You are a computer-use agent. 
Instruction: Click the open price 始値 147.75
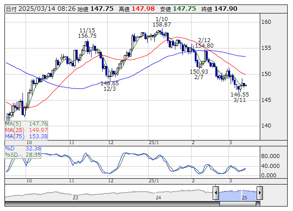96,9
